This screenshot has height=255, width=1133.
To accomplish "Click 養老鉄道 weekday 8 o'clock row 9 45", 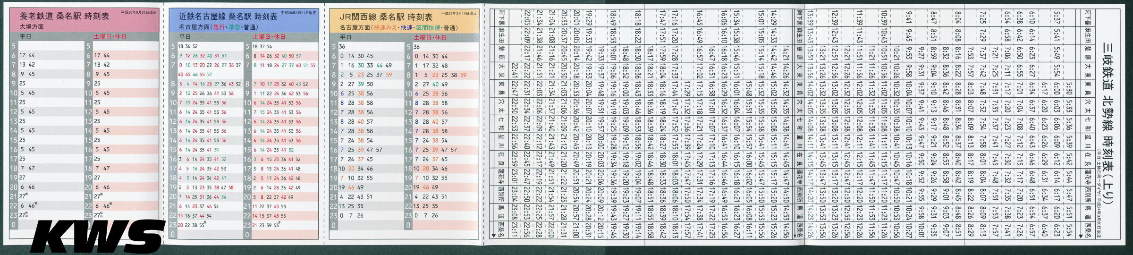I will 27,74.
